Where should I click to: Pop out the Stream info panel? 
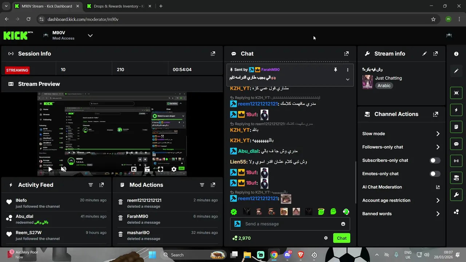pos(435,54)
